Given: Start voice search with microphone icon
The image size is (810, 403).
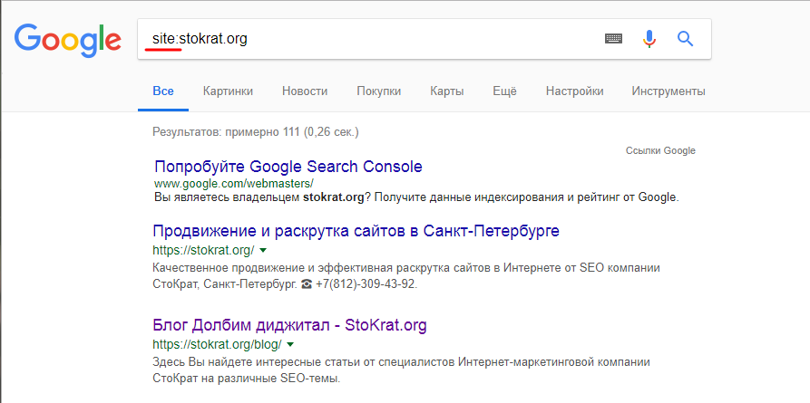Looking at the screenshot, I should point(649,39).
